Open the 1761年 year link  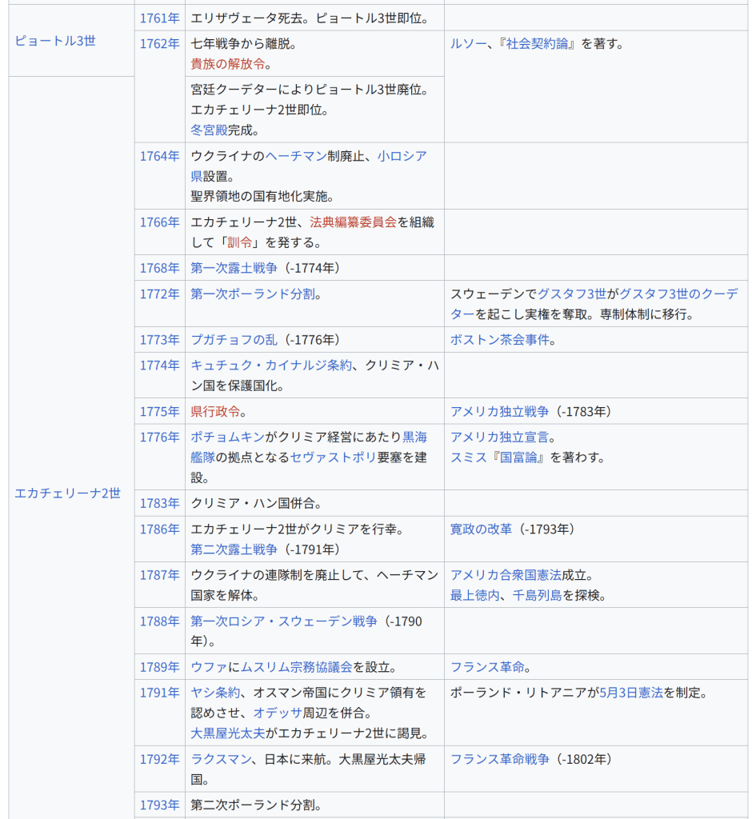[x=159, y=18]
